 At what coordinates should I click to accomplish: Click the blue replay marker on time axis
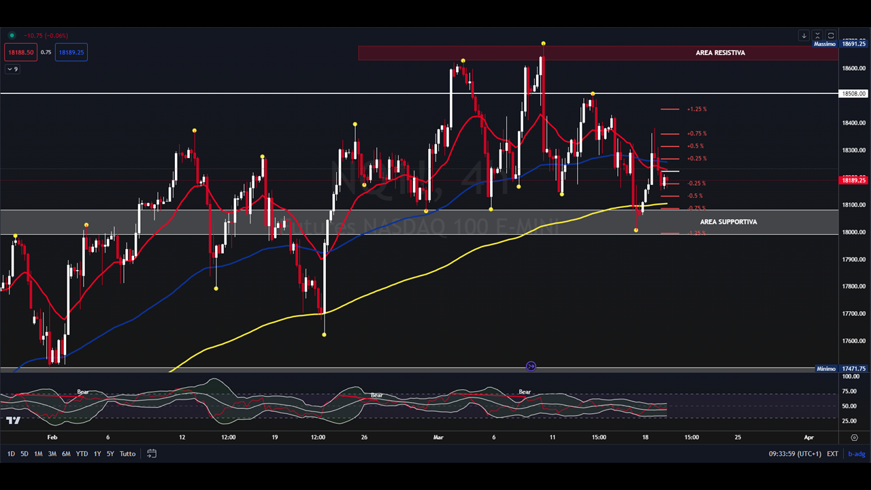tap(531, 366)
